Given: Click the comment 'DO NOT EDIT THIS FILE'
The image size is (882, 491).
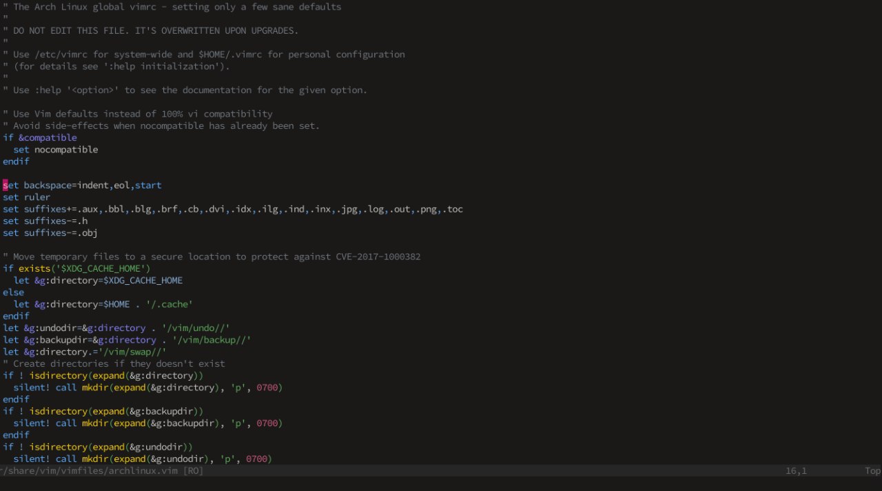Looking at the screenshot, I should coord(151,31).
